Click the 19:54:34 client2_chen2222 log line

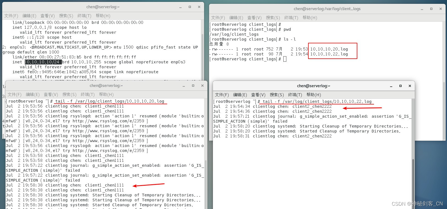(x=272, y=106)
